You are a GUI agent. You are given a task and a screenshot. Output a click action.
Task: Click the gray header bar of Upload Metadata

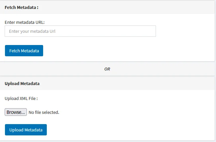click(107, 83)
